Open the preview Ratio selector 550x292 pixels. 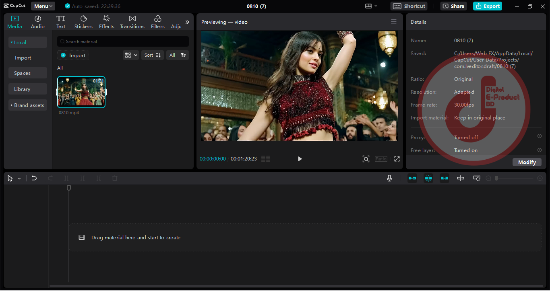tap(381, 159)
